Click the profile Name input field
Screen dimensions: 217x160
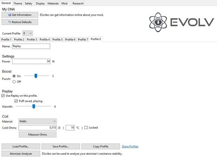31,46
